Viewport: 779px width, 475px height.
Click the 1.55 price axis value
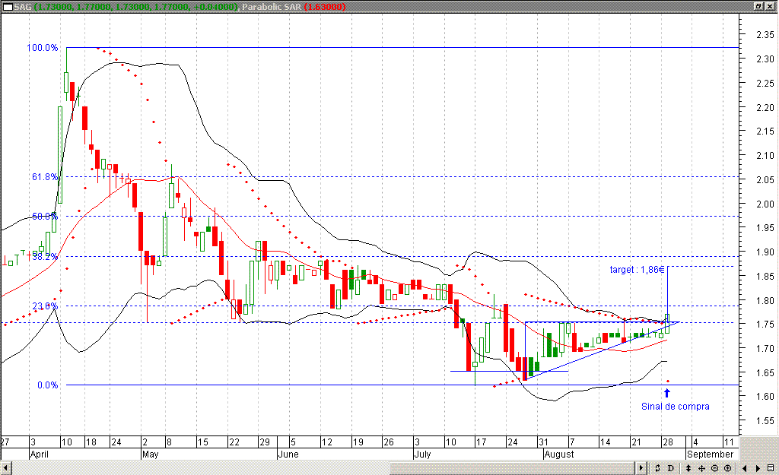[x=765, y=420]
